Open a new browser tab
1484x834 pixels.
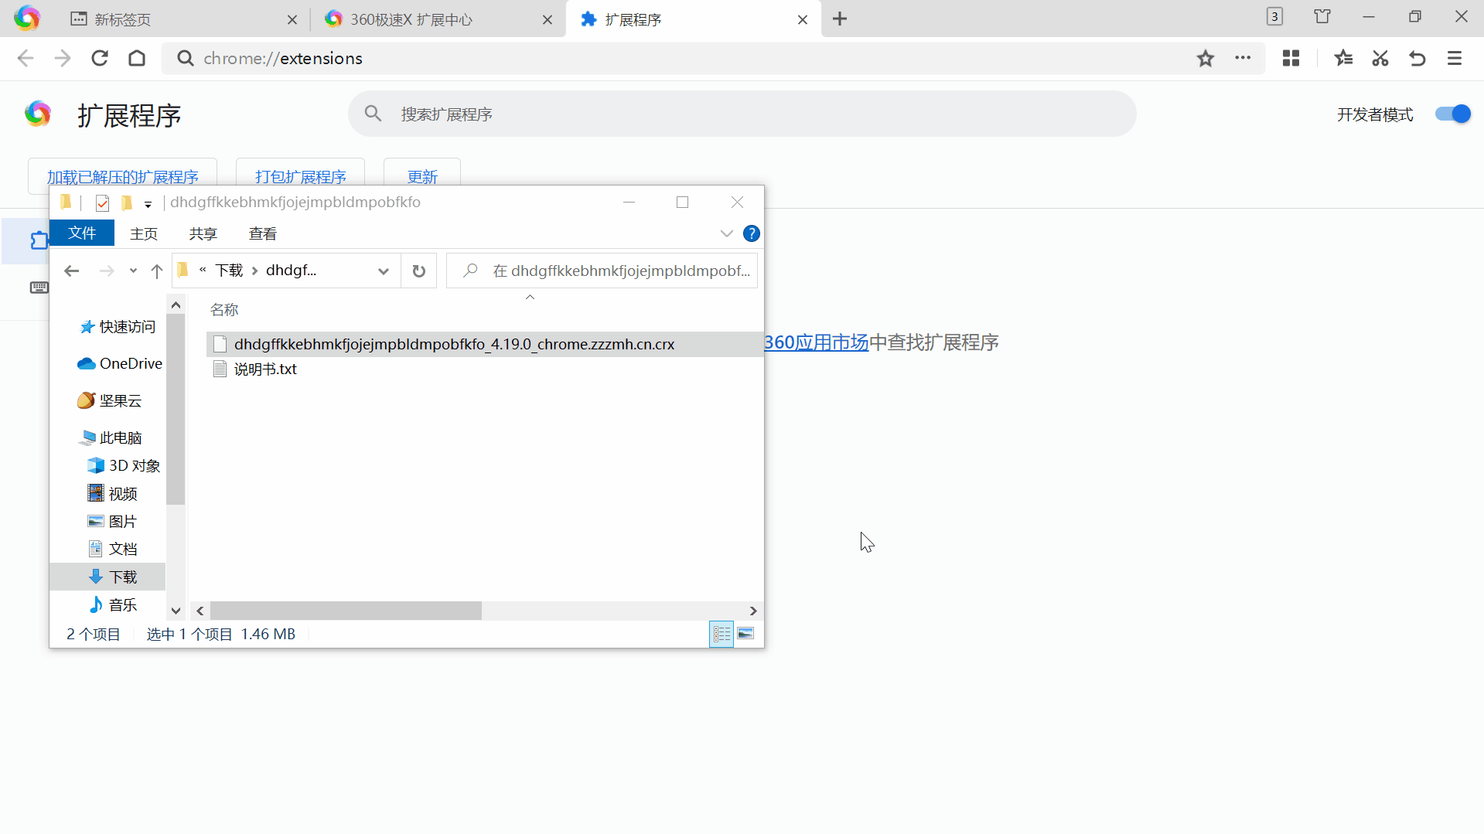tap(840, 19)
